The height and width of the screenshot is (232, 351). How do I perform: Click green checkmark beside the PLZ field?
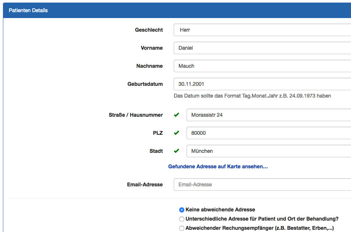point(176,133)
